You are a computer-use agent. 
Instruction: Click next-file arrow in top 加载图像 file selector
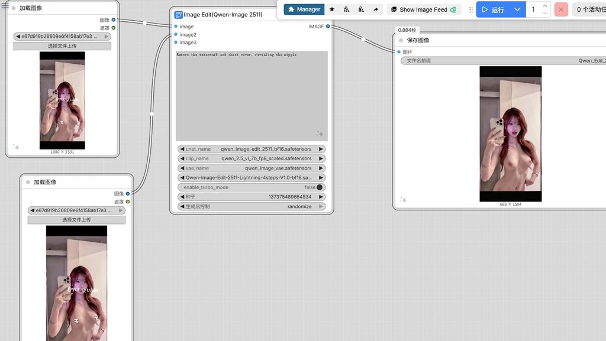coord(107,36)
